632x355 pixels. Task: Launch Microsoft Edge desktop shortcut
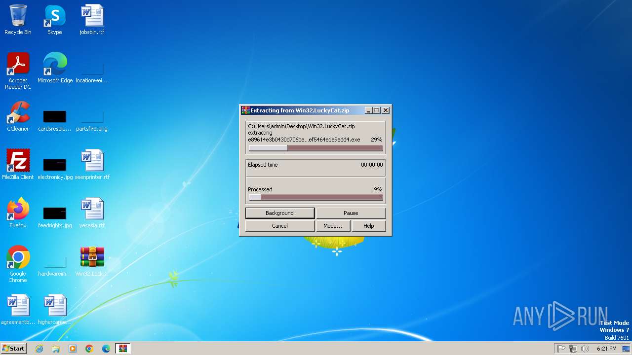point(55,68)
